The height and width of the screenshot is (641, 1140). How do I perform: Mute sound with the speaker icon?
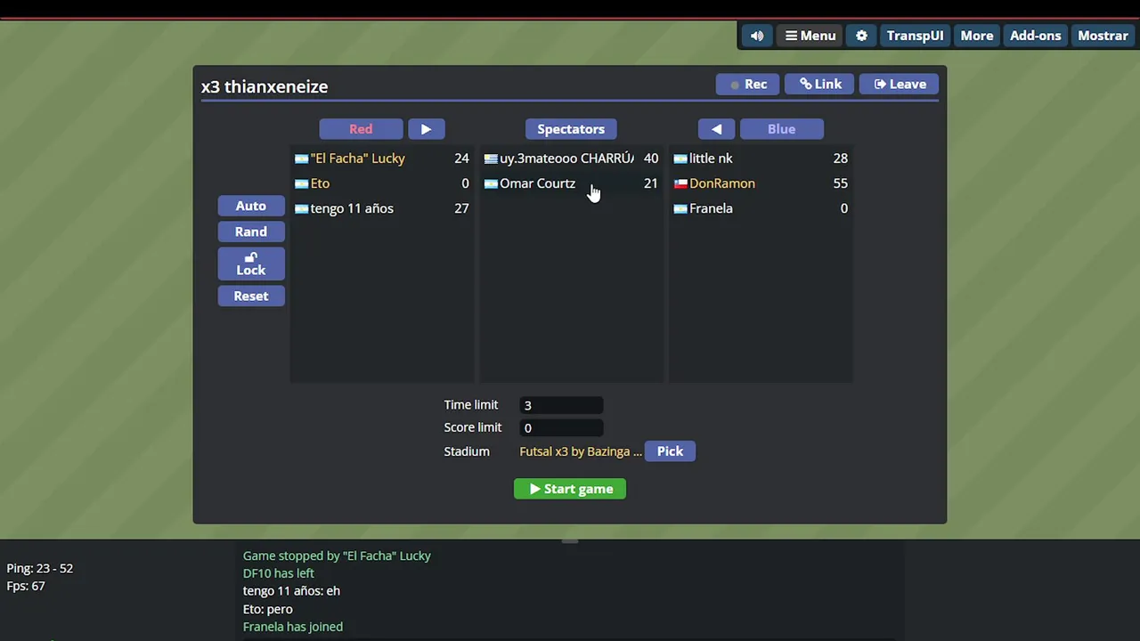(x=757, y=36)
